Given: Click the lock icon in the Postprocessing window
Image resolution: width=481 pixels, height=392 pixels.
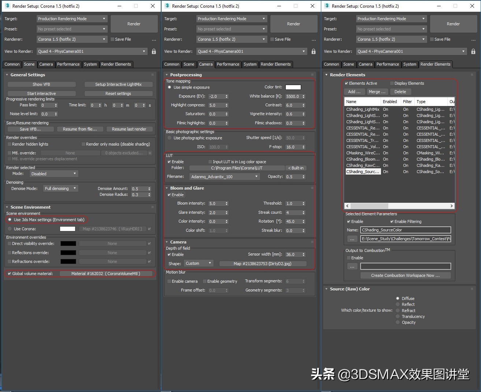Looking at the screenshot, I should click(314, 52).
